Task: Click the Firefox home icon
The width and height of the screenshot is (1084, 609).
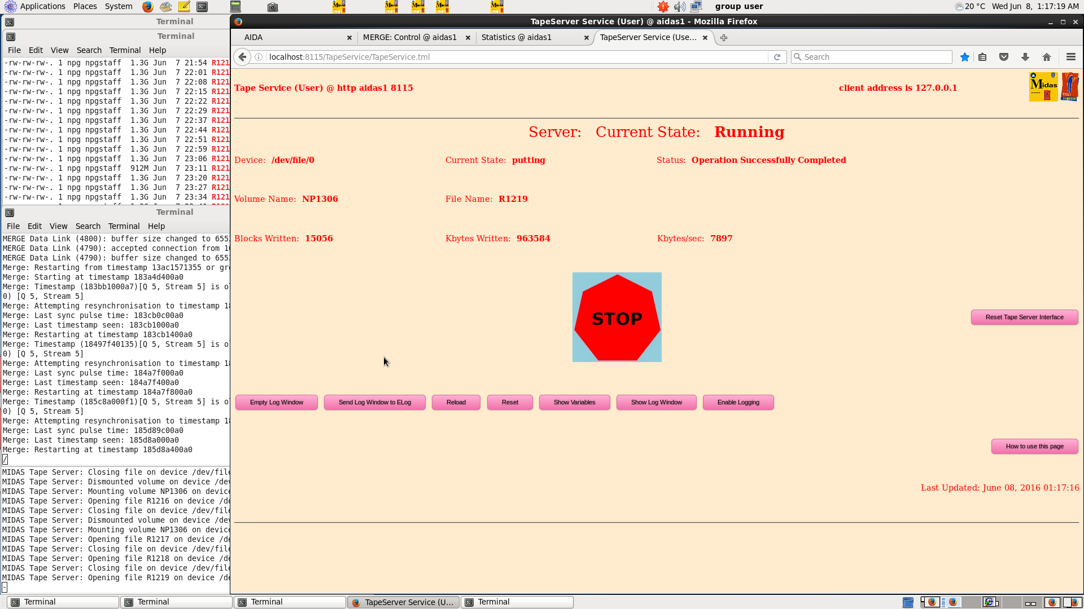Action: [x=1047, y=57]
